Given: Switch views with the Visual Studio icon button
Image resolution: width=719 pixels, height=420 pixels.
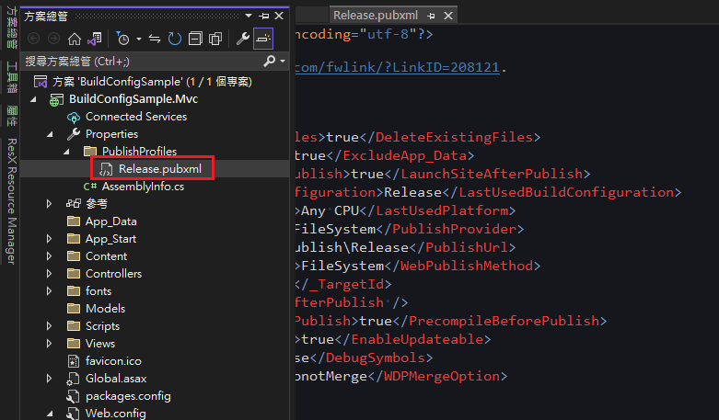Looking at the screenshot, I should 95,39.
